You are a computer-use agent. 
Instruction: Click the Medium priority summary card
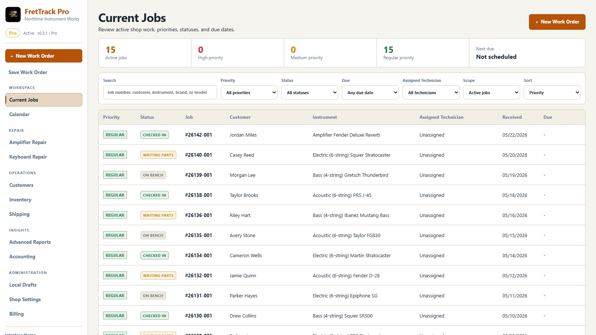[330, 53]
